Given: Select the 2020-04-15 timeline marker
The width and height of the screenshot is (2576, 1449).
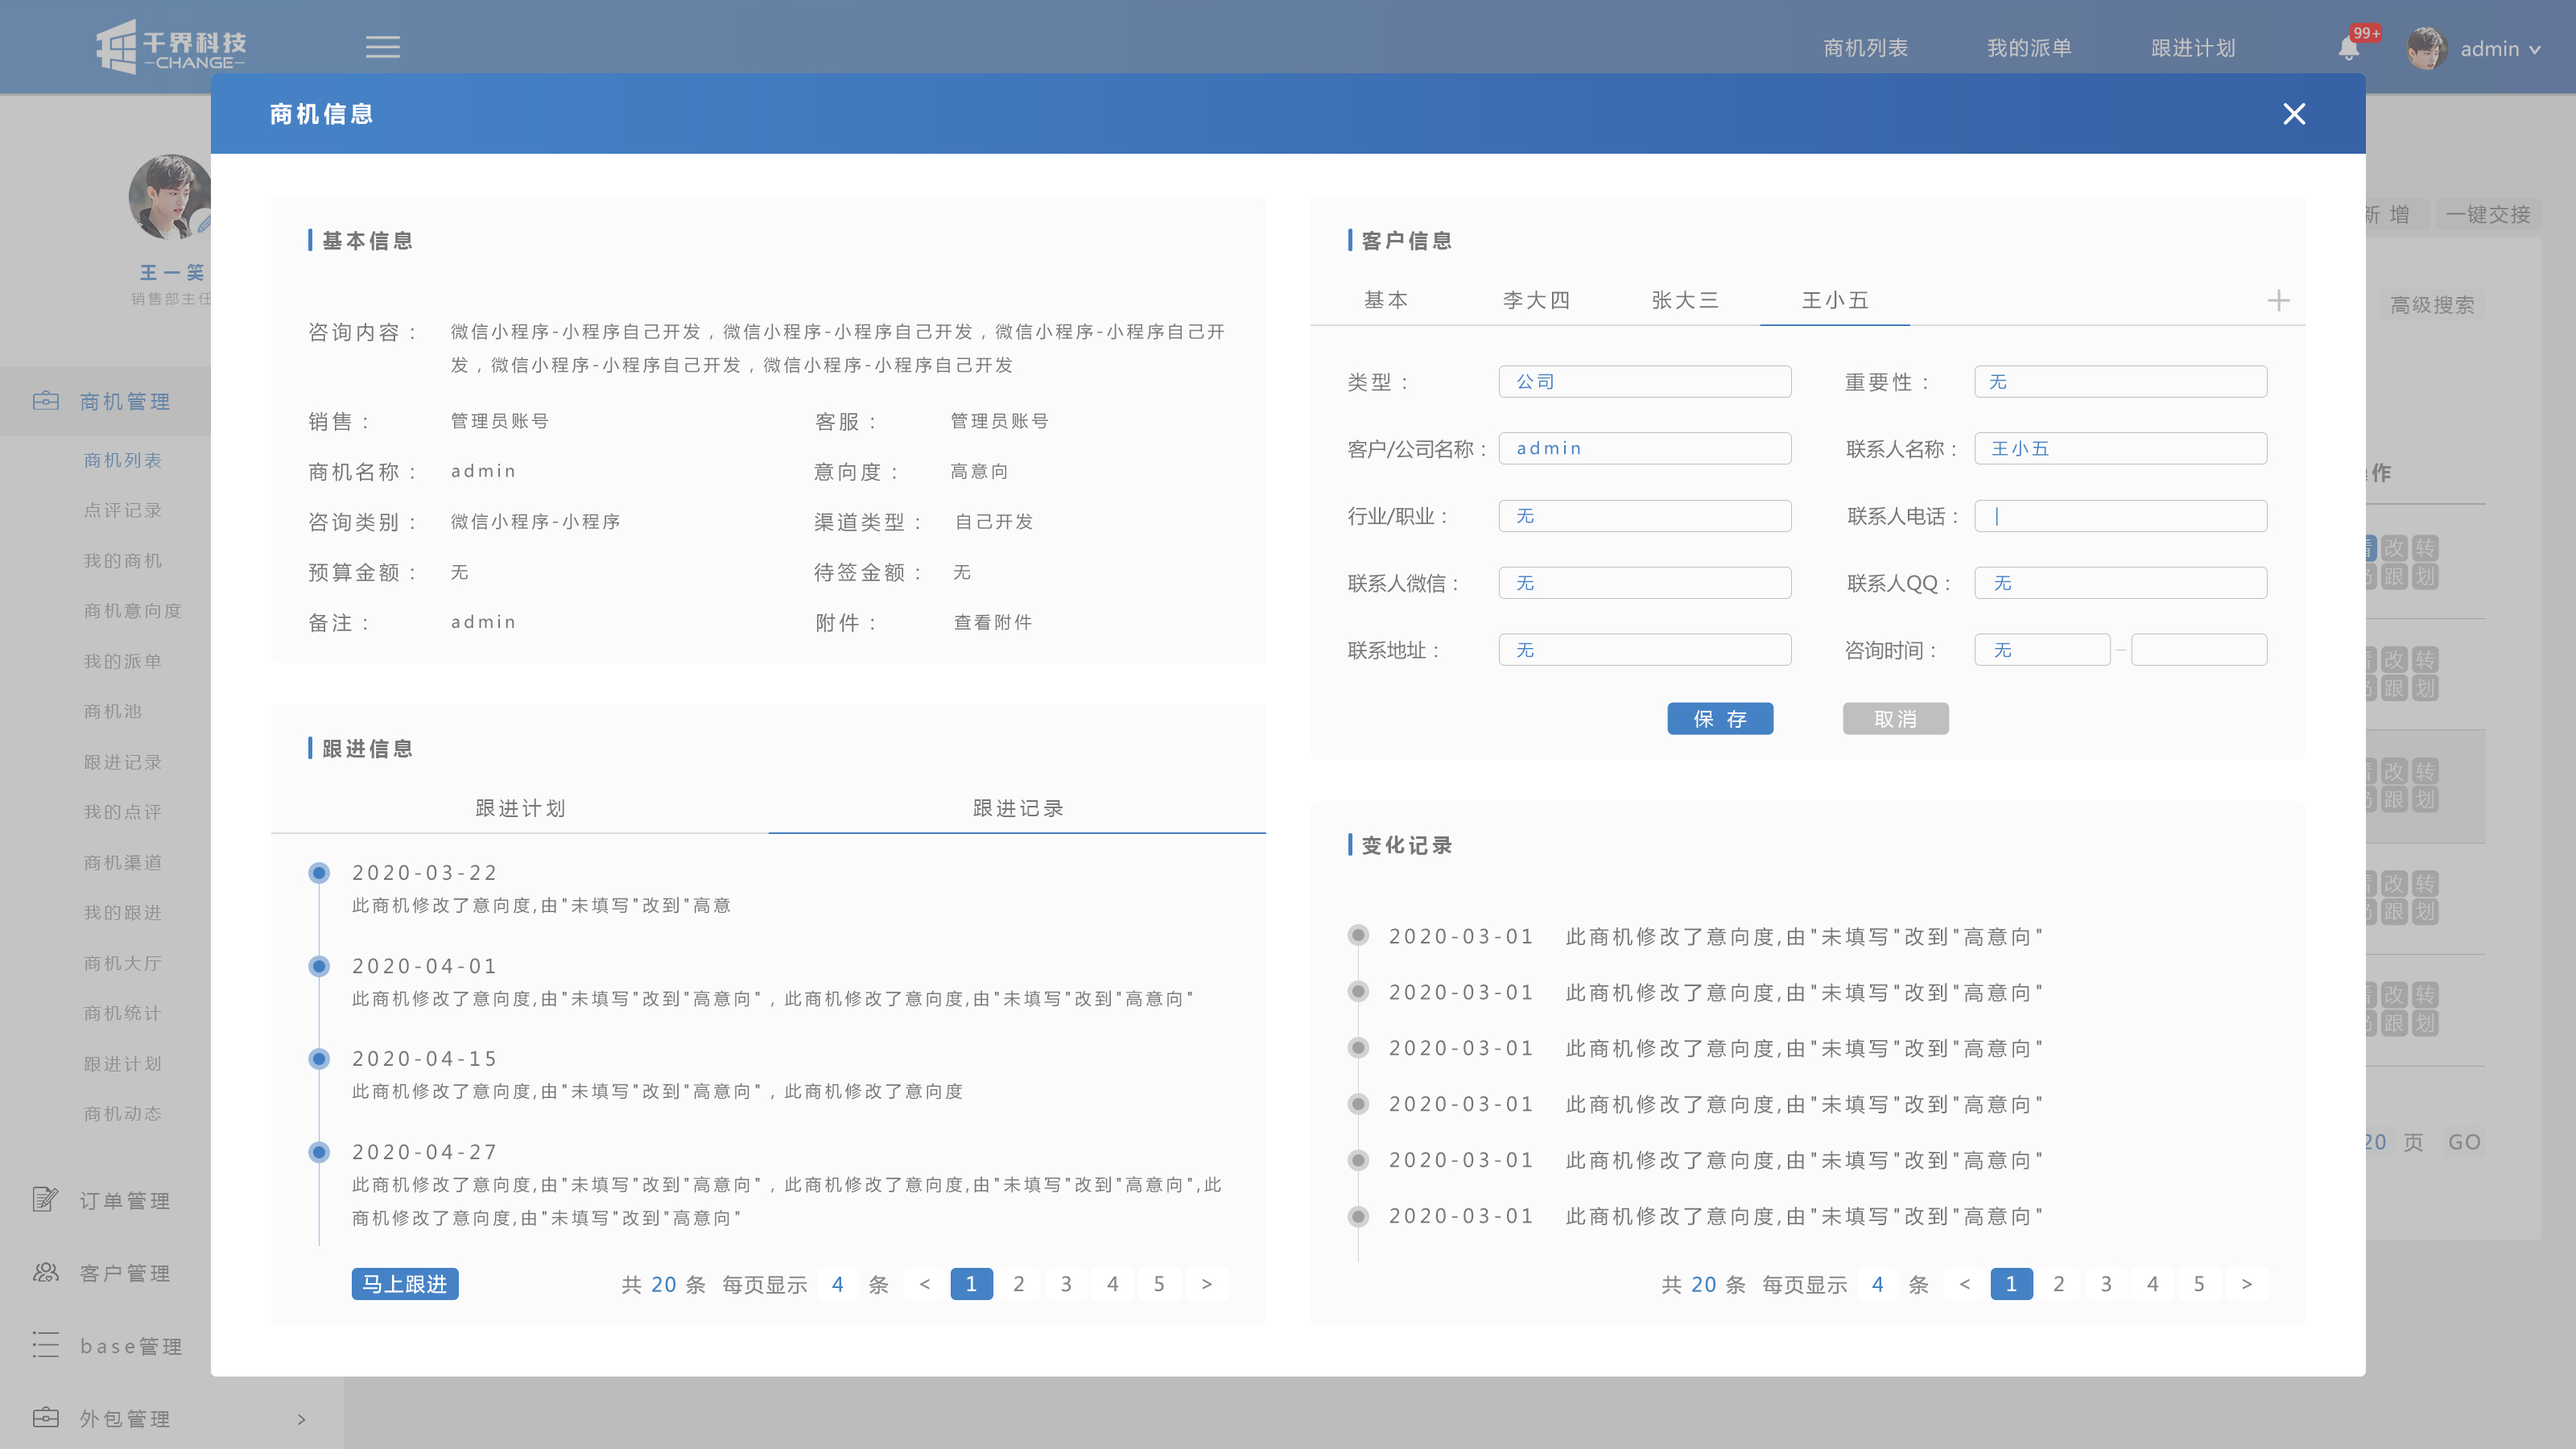Looking at the screenshot, I should (319, 1059).
